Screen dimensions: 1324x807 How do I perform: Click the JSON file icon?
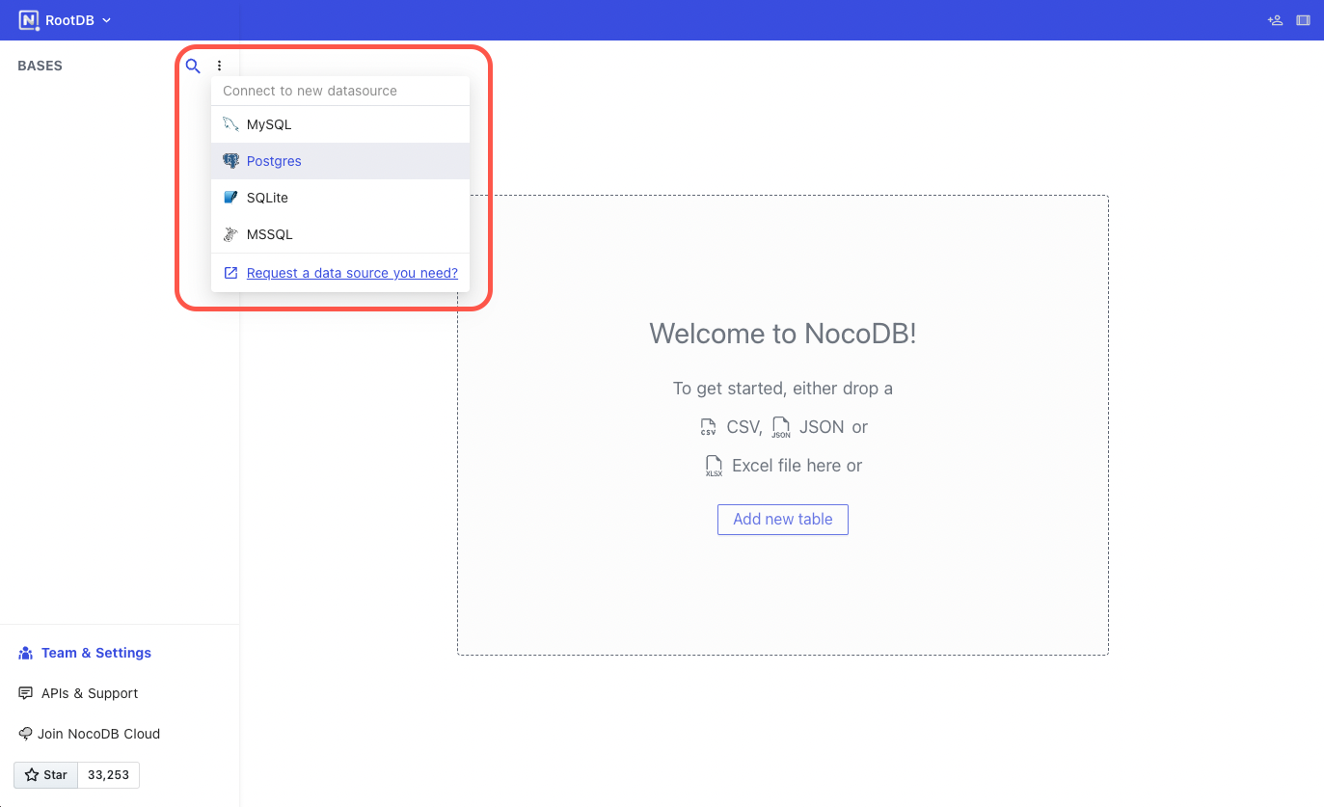(x=781, y=427)
